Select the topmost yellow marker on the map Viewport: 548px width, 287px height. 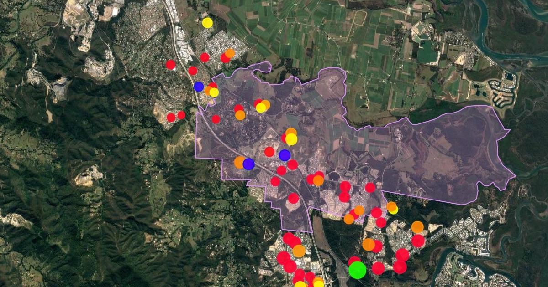207,22
